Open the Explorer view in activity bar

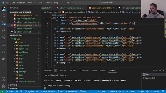pyautogui.click(x=3, y=9)
